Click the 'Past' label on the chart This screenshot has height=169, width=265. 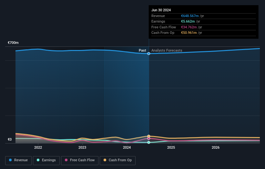142,50
